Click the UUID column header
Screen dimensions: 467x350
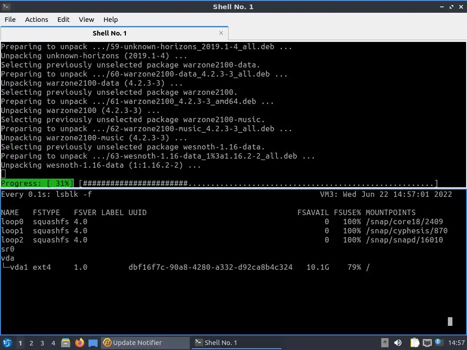[x=137, y=212]
